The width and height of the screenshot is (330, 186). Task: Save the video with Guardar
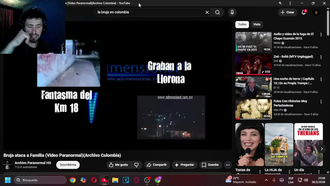click(210, 165)
